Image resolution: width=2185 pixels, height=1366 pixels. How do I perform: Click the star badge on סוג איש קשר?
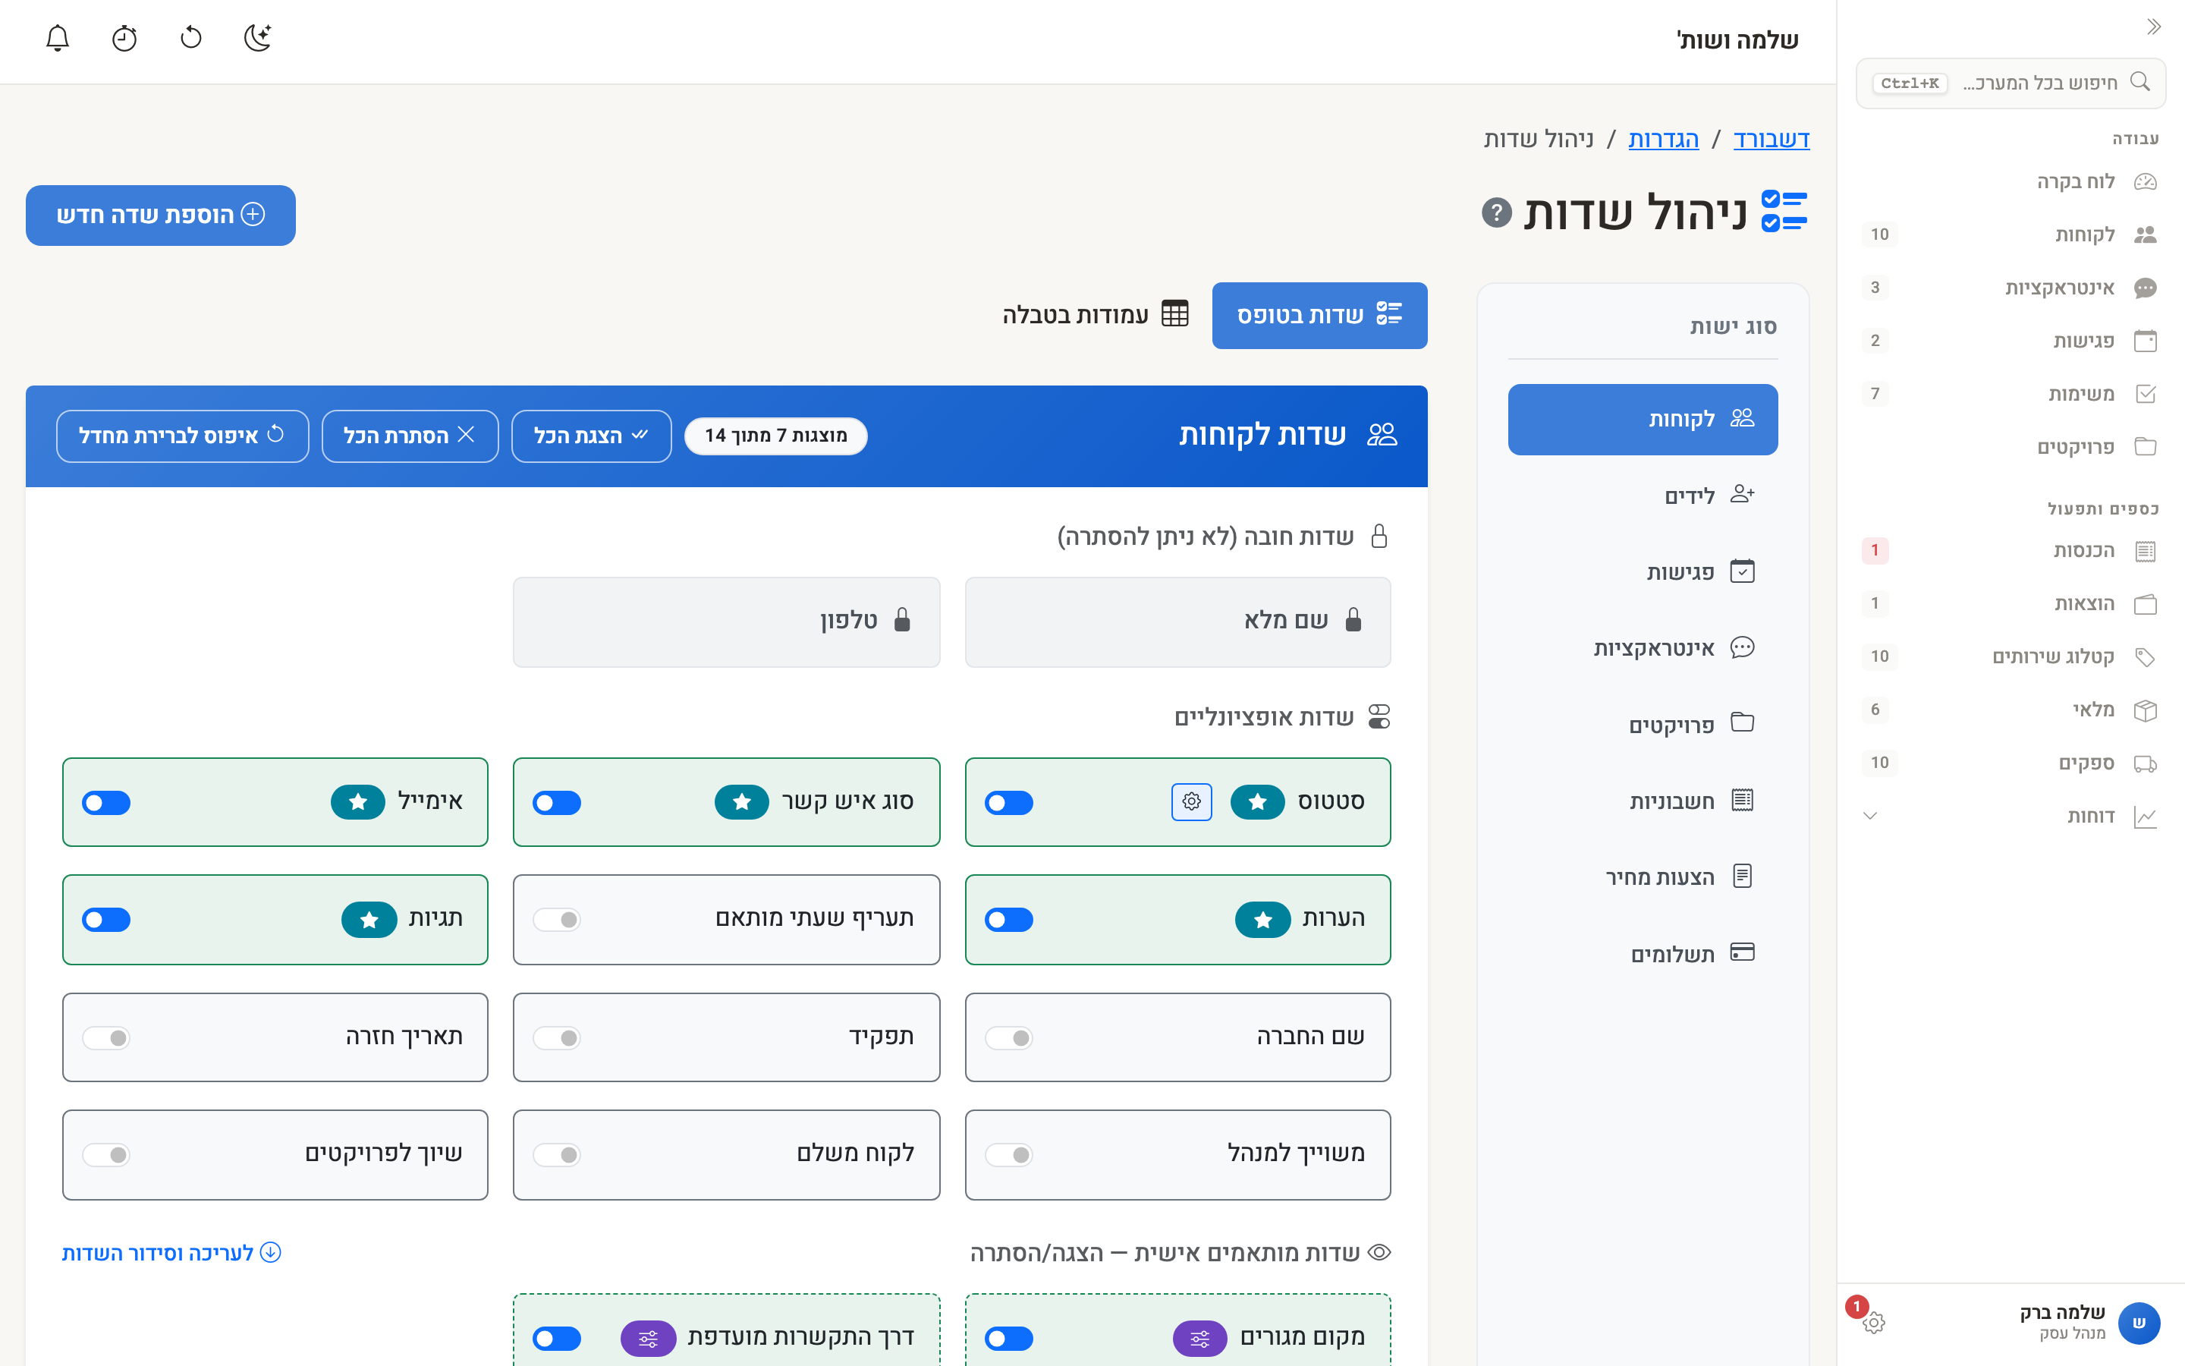[x=741, y=801]
